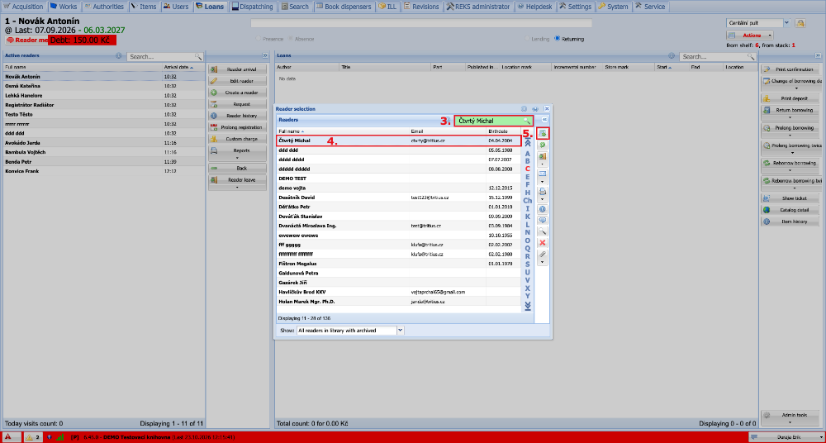Click the magnifier in the Čtvrtý Michal search field
Image resolution: width=826 pixels, height=443 pixels.
(x=526, y=121)
